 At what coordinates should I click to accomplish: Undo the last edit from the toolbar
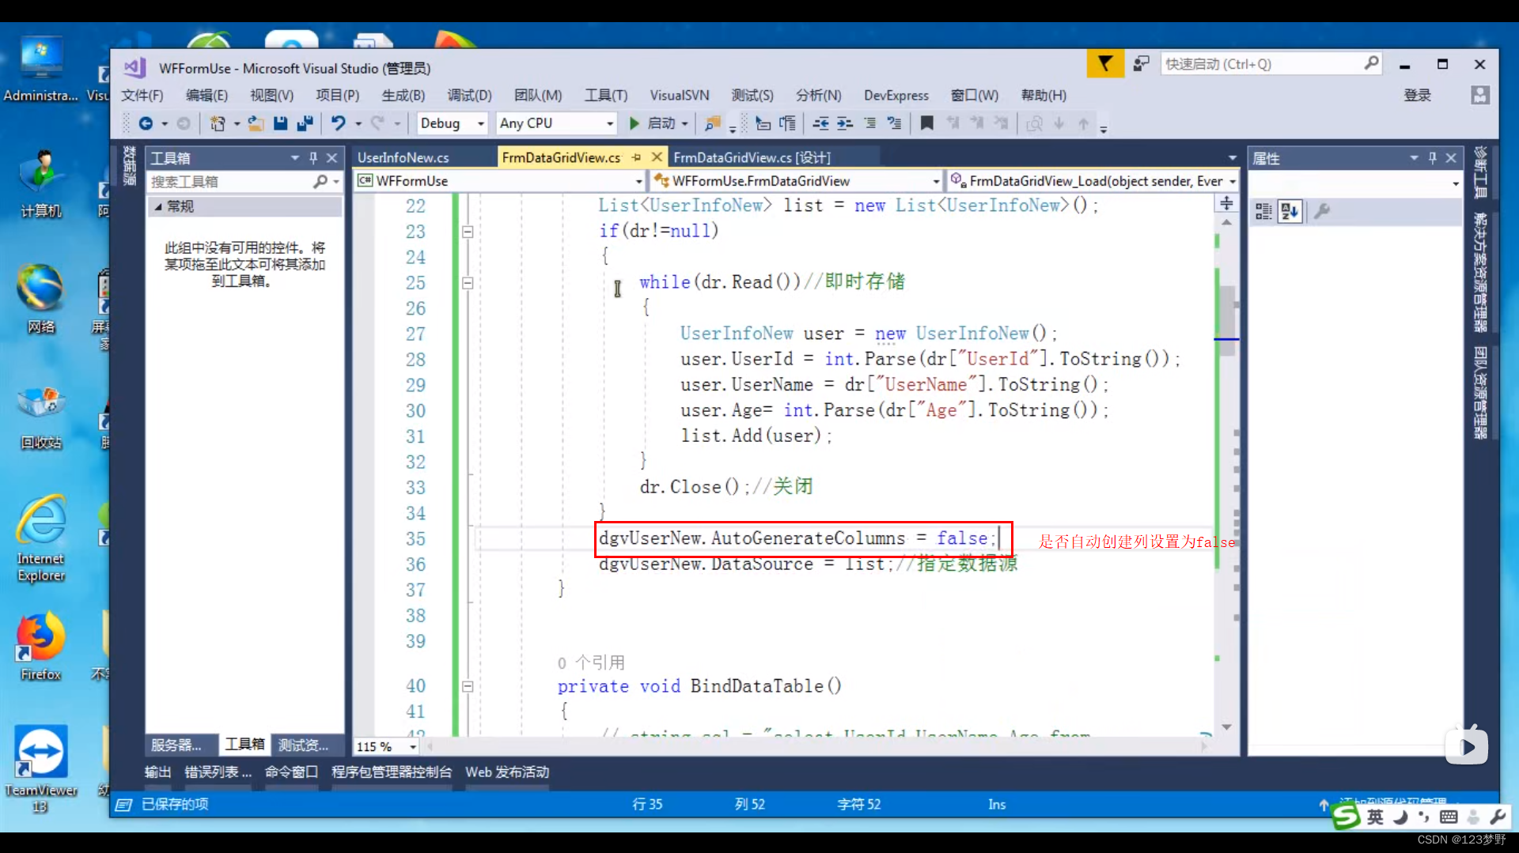pyautogui.click(x=339, y=123)
